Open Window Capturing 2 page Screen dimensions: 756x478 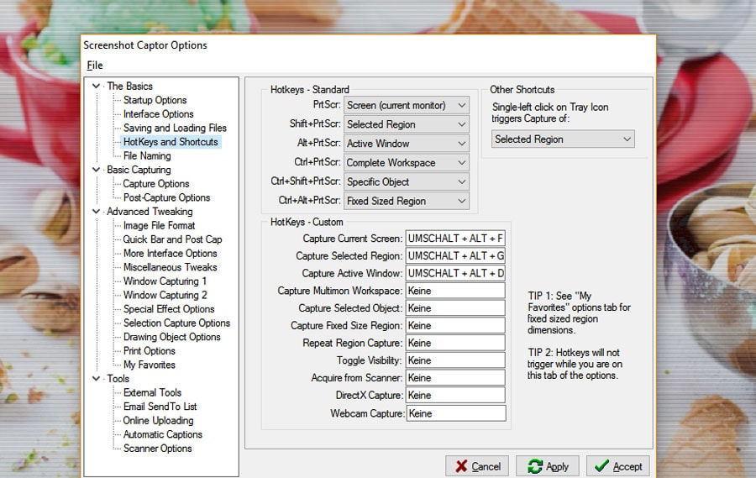coord(165,295)
